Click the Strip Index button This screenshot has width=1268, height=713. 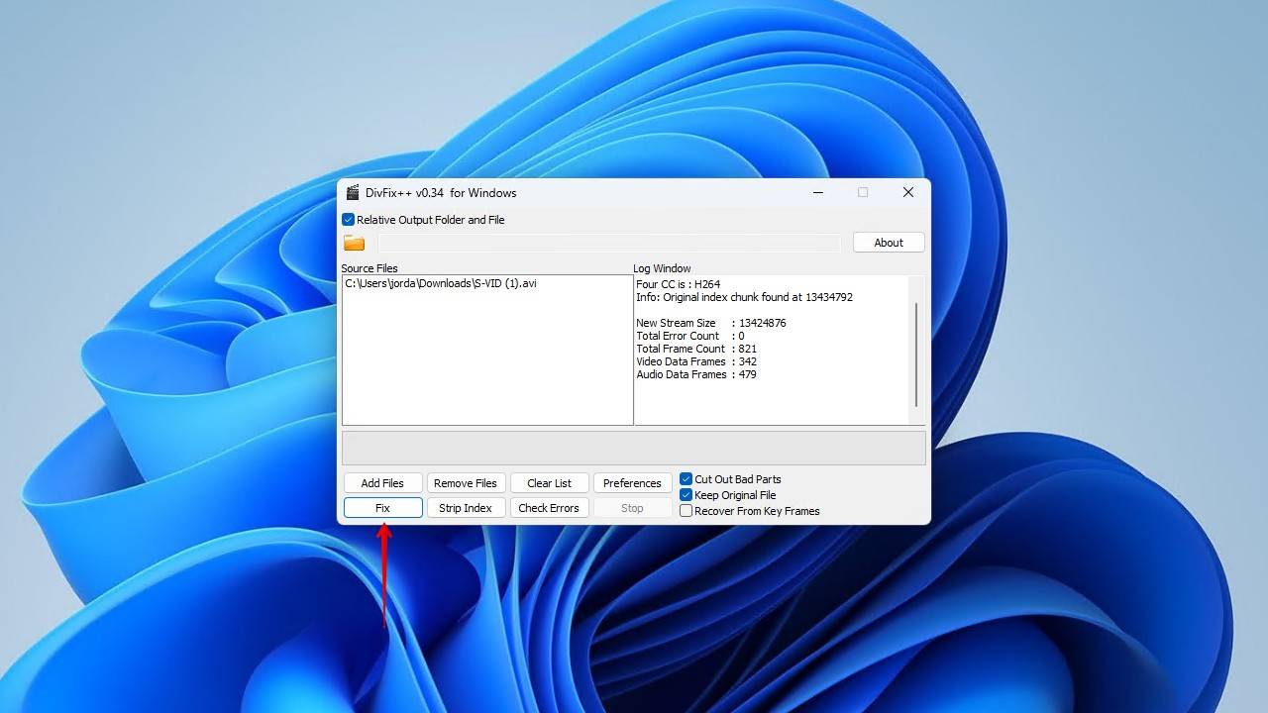pyautogui.click(x=465, y=508)
